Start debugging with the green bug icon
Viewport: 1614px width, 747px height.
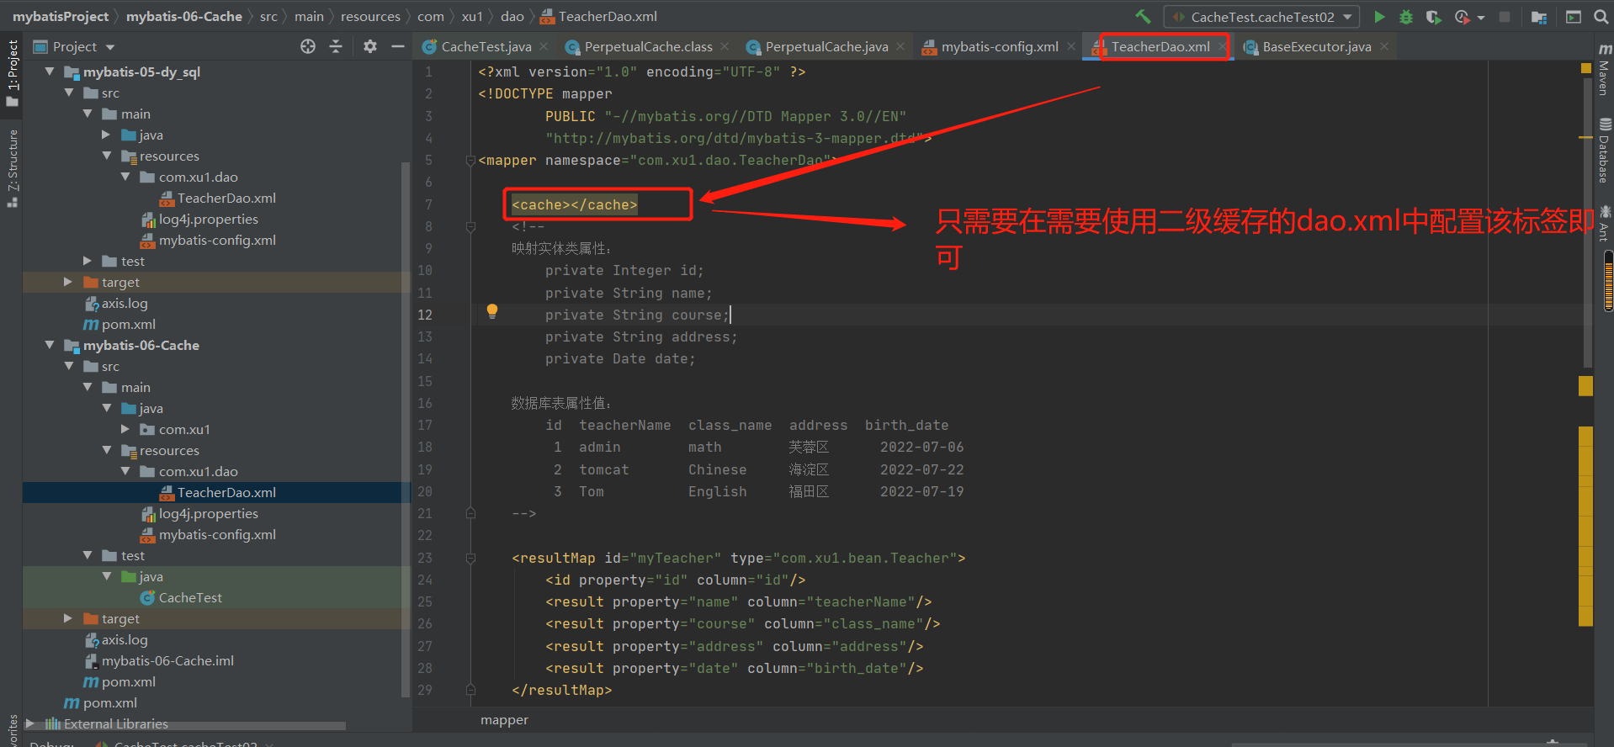(1405, 17)
